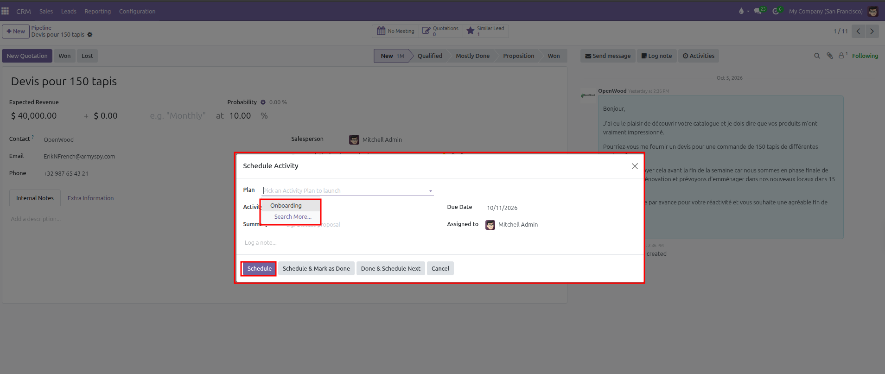Go to next record arrow

point(872,31)
